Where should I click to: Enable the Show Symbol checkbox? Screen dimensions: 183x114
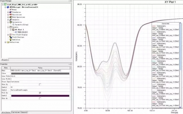pos(40,85)
